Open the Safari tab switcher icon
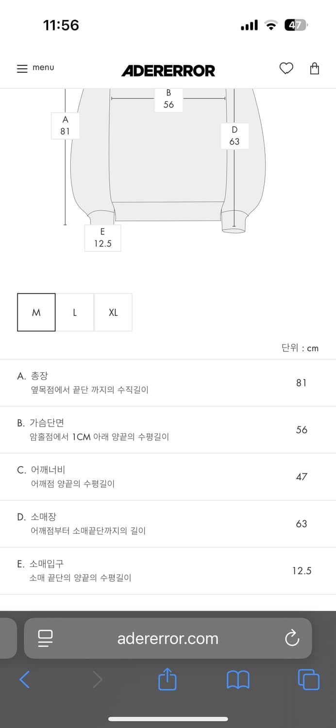 point(308,679)
